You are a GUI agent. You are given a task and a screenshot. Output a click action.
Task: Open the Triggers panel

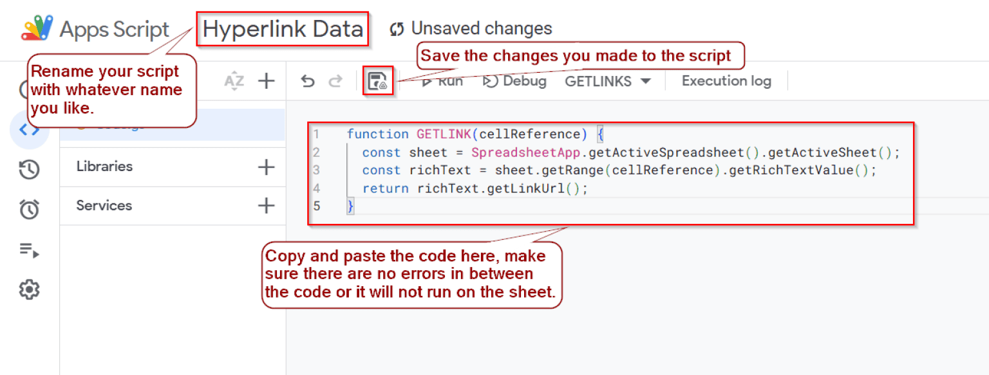click(29, 209)
